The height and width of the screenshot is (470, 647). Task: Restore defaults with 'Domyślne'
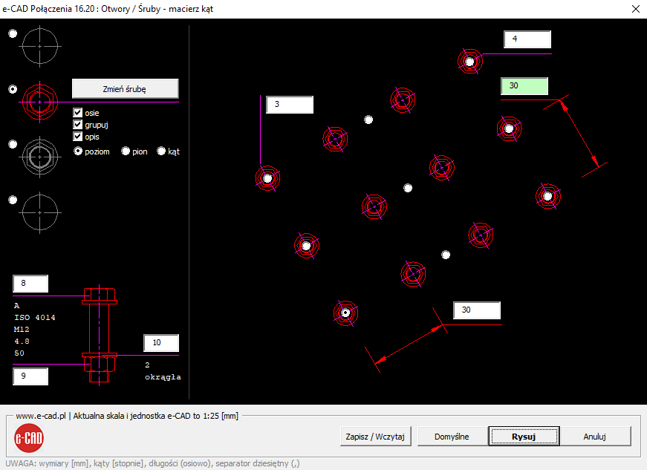(x=452, y=436)
